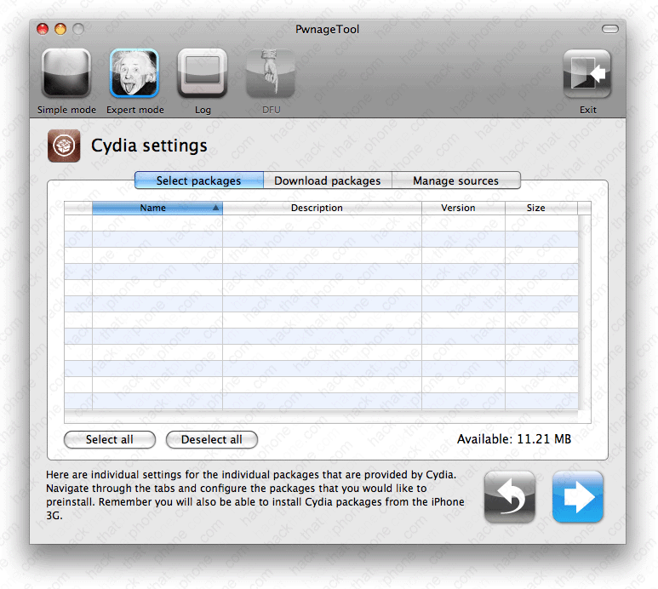
Task: Select the Expert mode Einstein icon
Action: click(x=134, y=74)
